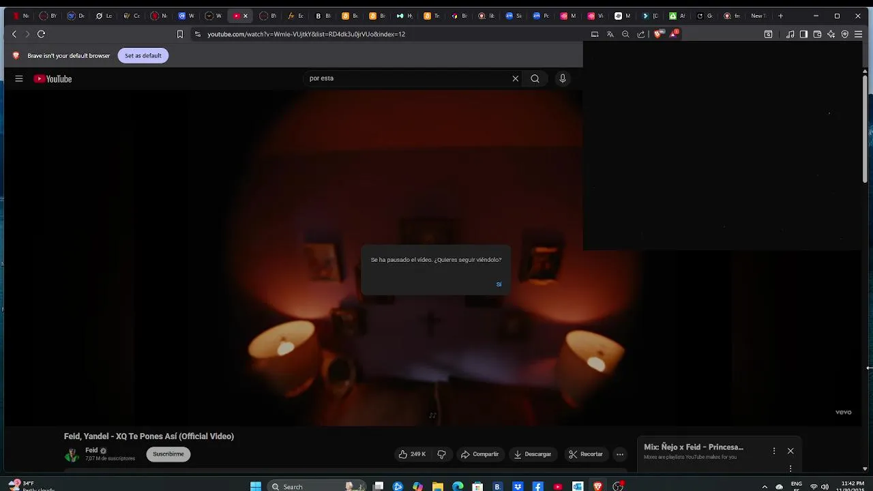873x491 pixels.
Task: Open Feid channel name link
Action: tap(91, 451)
